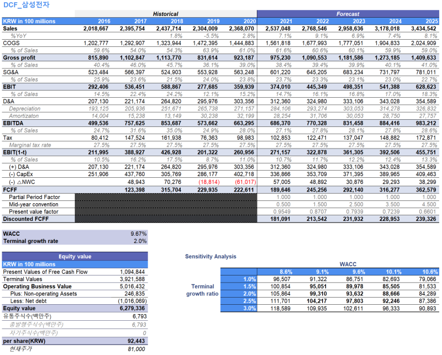This screenshot has height=355, width=442.
Task: Select sensitivity growth row header 3.0%
Action: point(250,309)
